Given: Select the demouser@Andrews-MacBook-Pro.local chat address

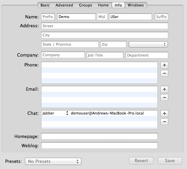Looking at the screenshot, I should click(x=107, y=113).
